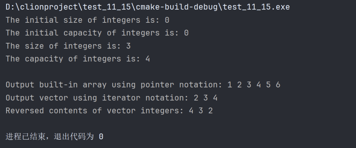This screenshot has height=148, width=356.
Task: Select the capacity value 4
Action: 148,59
